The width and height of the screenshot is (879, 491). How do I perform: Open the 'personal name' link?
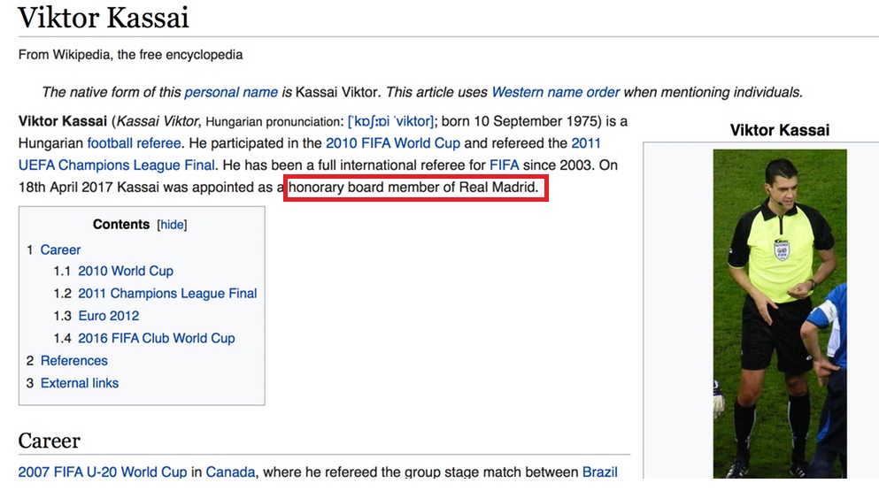231,92
